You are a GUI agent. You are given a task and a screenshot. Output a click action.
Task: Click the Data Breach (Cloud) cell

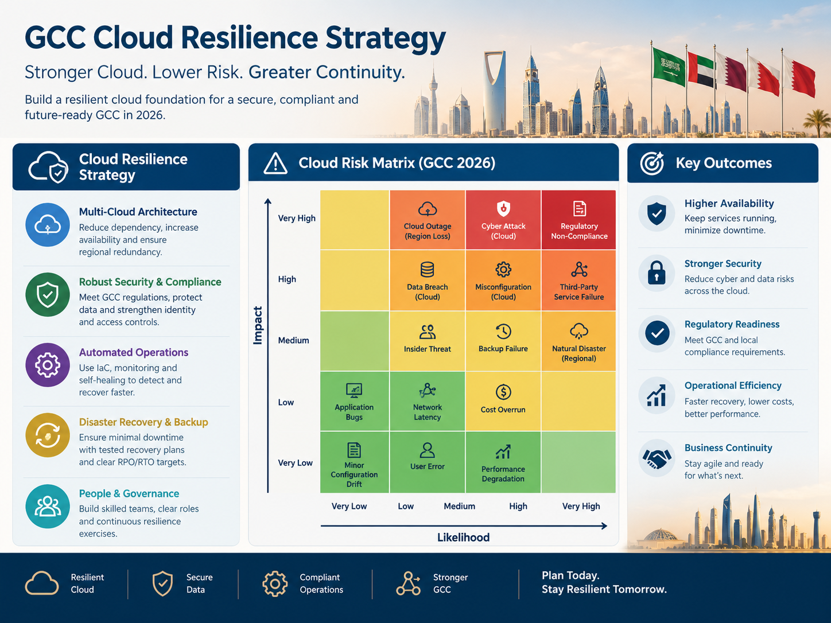428,281
